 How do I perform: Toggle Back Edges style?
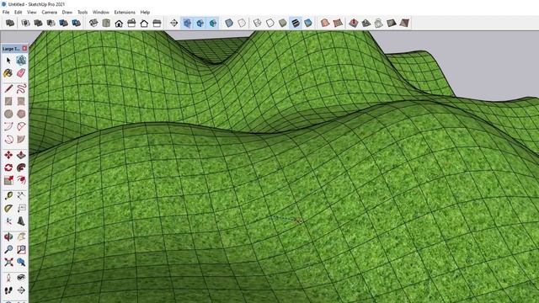click(242, 23)
